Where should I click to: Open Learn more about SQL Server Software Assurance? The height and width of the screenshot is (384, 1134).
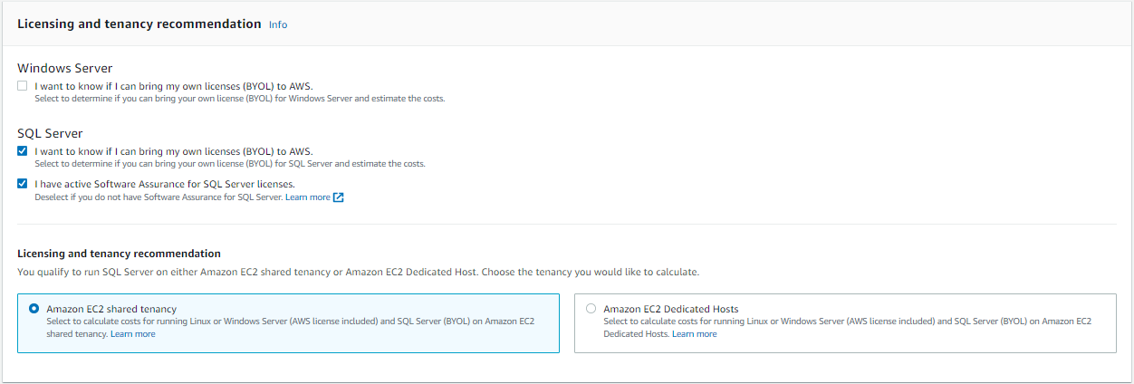(x=308, y=197)
